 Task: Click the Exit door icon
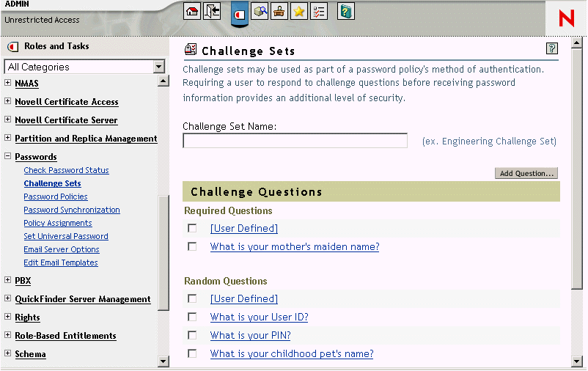click(x=212, y=11)
